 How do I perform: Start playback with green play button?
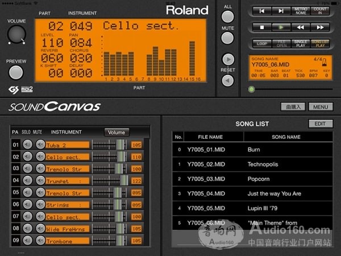coord(281,27)
